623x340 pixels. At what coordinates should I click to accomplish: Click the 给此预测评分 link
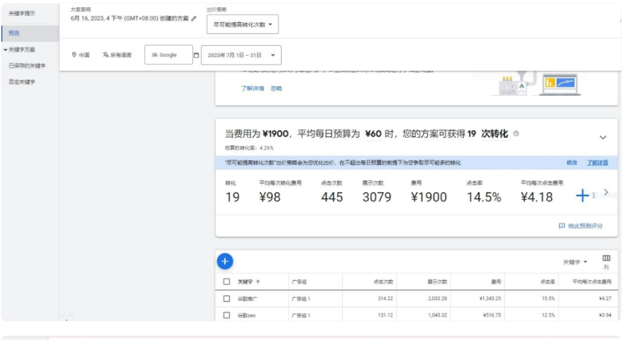(x=585, y=226)
